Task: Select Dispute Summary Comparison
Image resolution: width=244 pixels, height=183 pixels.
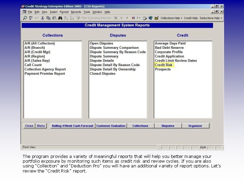Action: point(114,48)
